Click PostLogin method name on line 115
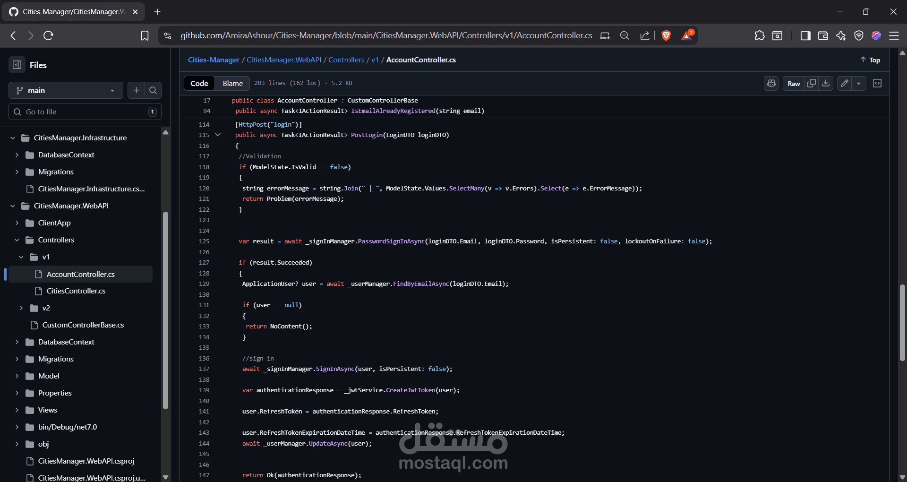This screenshot has width=907, height=482. click(367, 135)
